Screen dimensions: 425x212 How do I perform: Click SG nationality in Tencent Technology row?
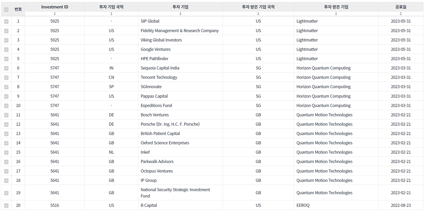(258, 77)
